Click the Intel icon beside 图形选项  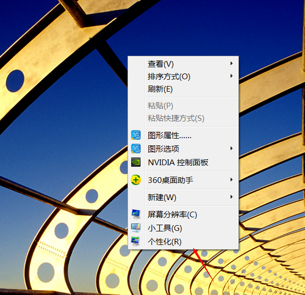tap(136, 149)
